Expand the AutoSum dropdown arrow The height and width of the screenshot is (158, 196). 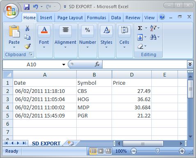point(146,28)
